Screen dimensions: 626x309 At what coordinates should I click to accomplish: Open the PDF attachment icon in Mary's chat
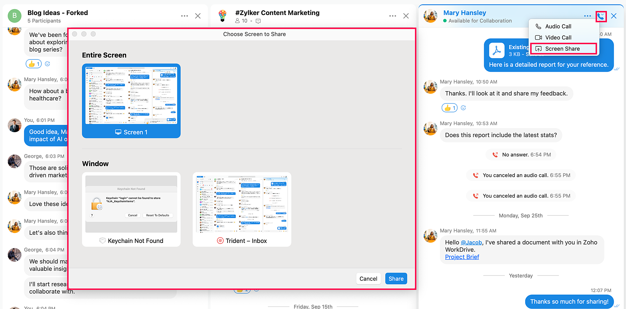497,50
